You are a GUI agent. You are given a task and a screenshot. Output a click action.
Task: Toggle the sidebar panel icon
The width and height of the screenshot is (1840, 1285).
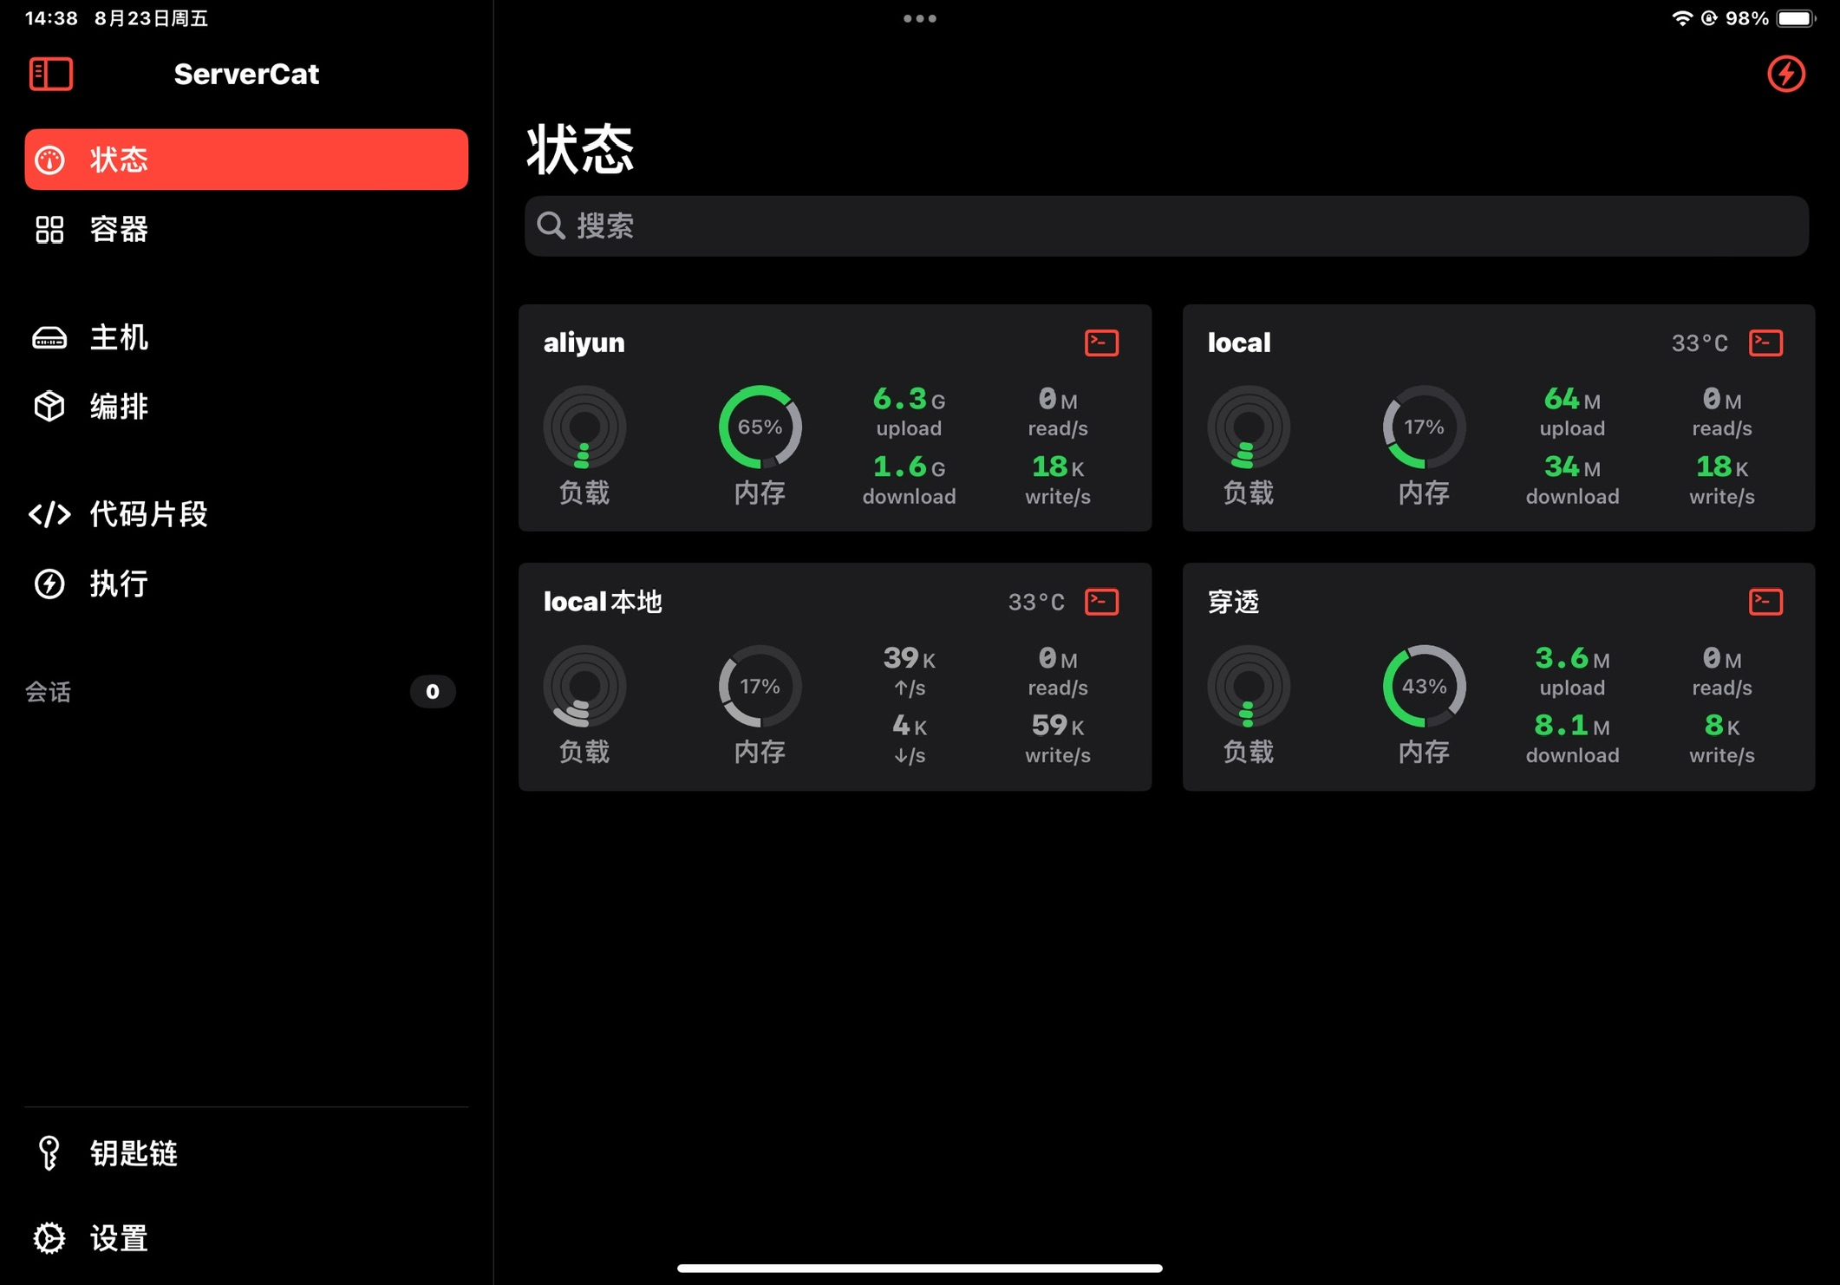[x=51, y=74]
